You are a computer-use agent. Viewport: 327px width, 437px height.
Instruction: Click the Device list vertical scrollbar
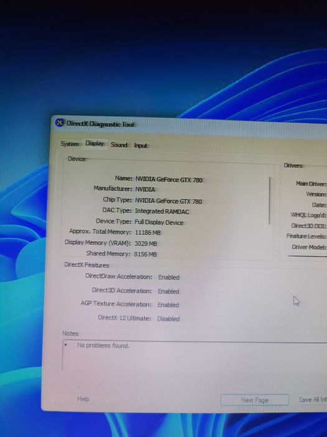[270, 200]
